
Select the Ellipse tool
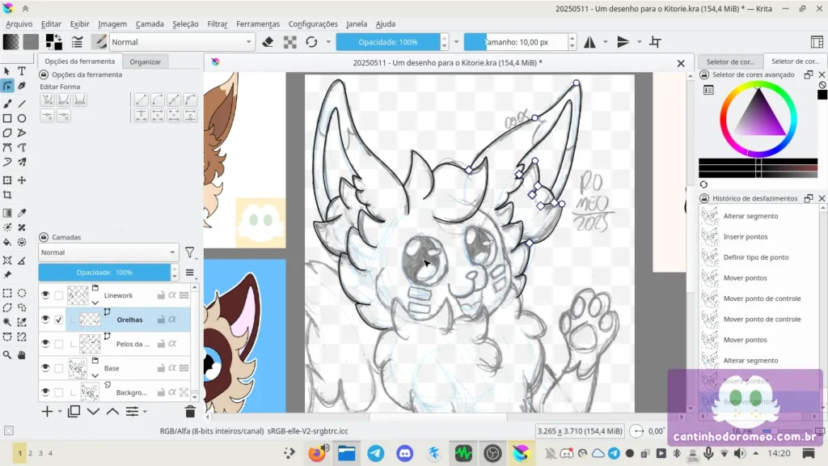(x=22, y=118)
